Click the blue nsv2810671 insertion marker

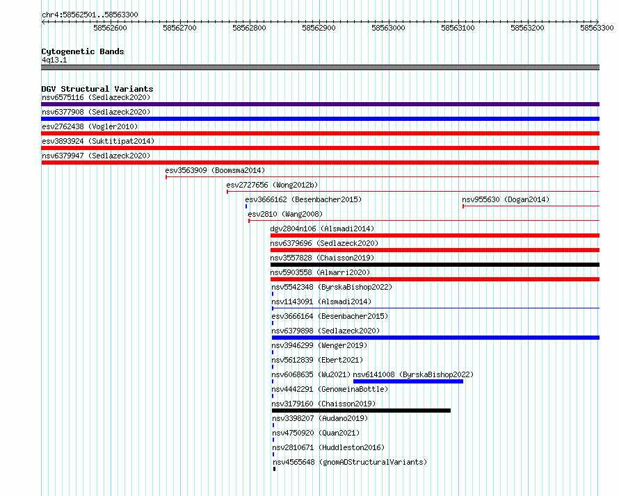(273, 454)
